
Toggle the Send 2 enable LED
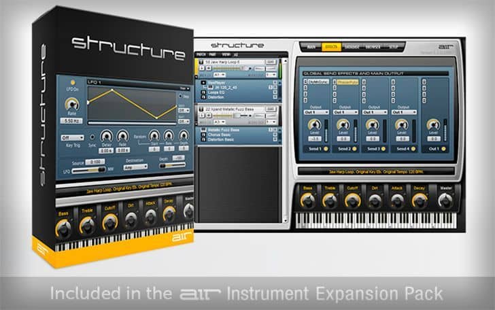point(354,149)
